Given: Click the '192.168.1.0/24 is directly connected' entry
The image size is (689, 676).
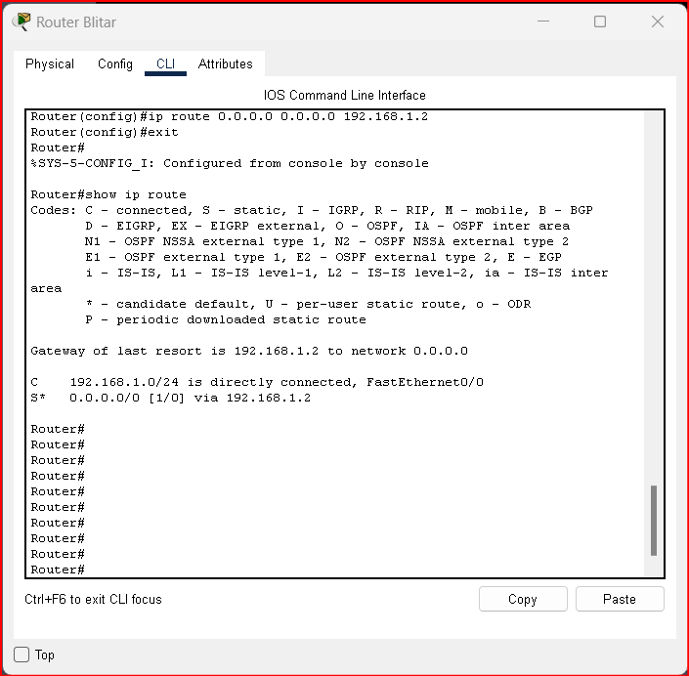Looking at the screenshot, I should [x=257, y=382].
